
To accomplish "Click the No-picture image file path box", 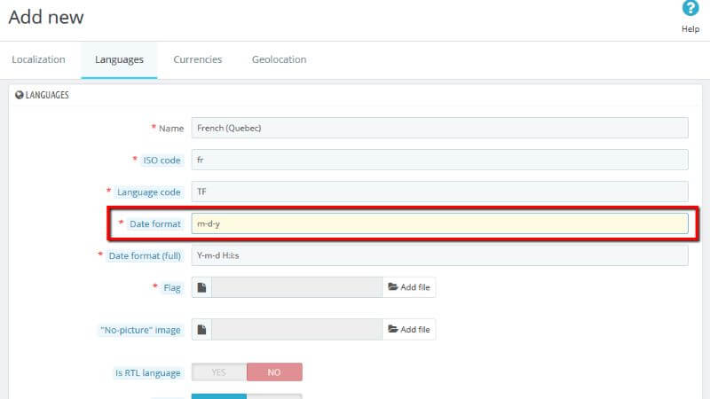I will (296, 329).
